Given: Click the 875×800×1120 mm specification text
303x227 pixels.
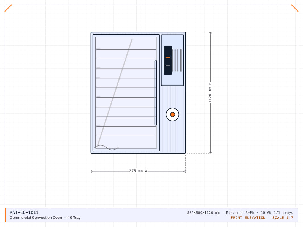Looking at the screenshot, I should pyautogui.click(x=203, y=212).
